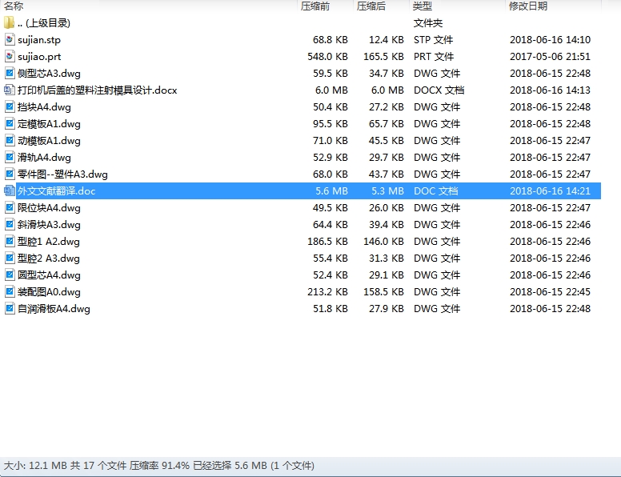The height and width of the screenshot is (477, 621).
Task: Click the DOCX 文档 type cell
Action: click(x=439, y=90)
